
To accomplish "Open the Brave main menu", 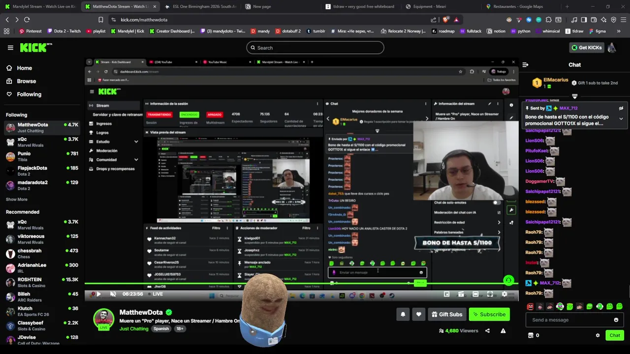I will [623, 20].
